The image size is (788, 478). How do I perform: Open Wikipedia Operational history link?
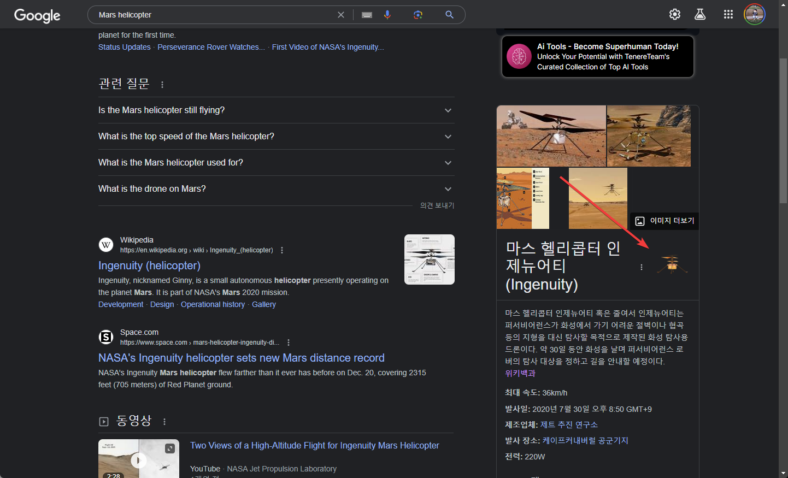coord(213,304)
